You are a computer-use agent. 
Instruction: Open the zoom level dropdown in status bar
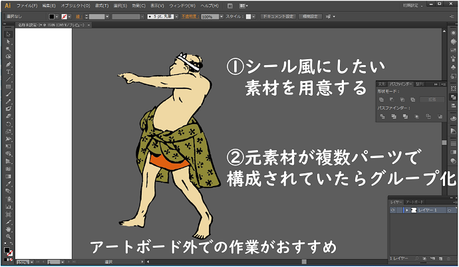point(32,262)
